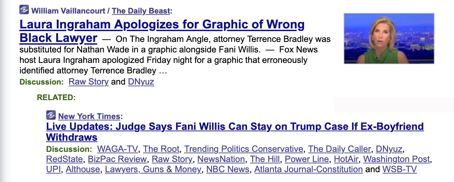Open DNyuz link under Daily Beast discussion
The image size is (454, 182).
click(141, 82)
